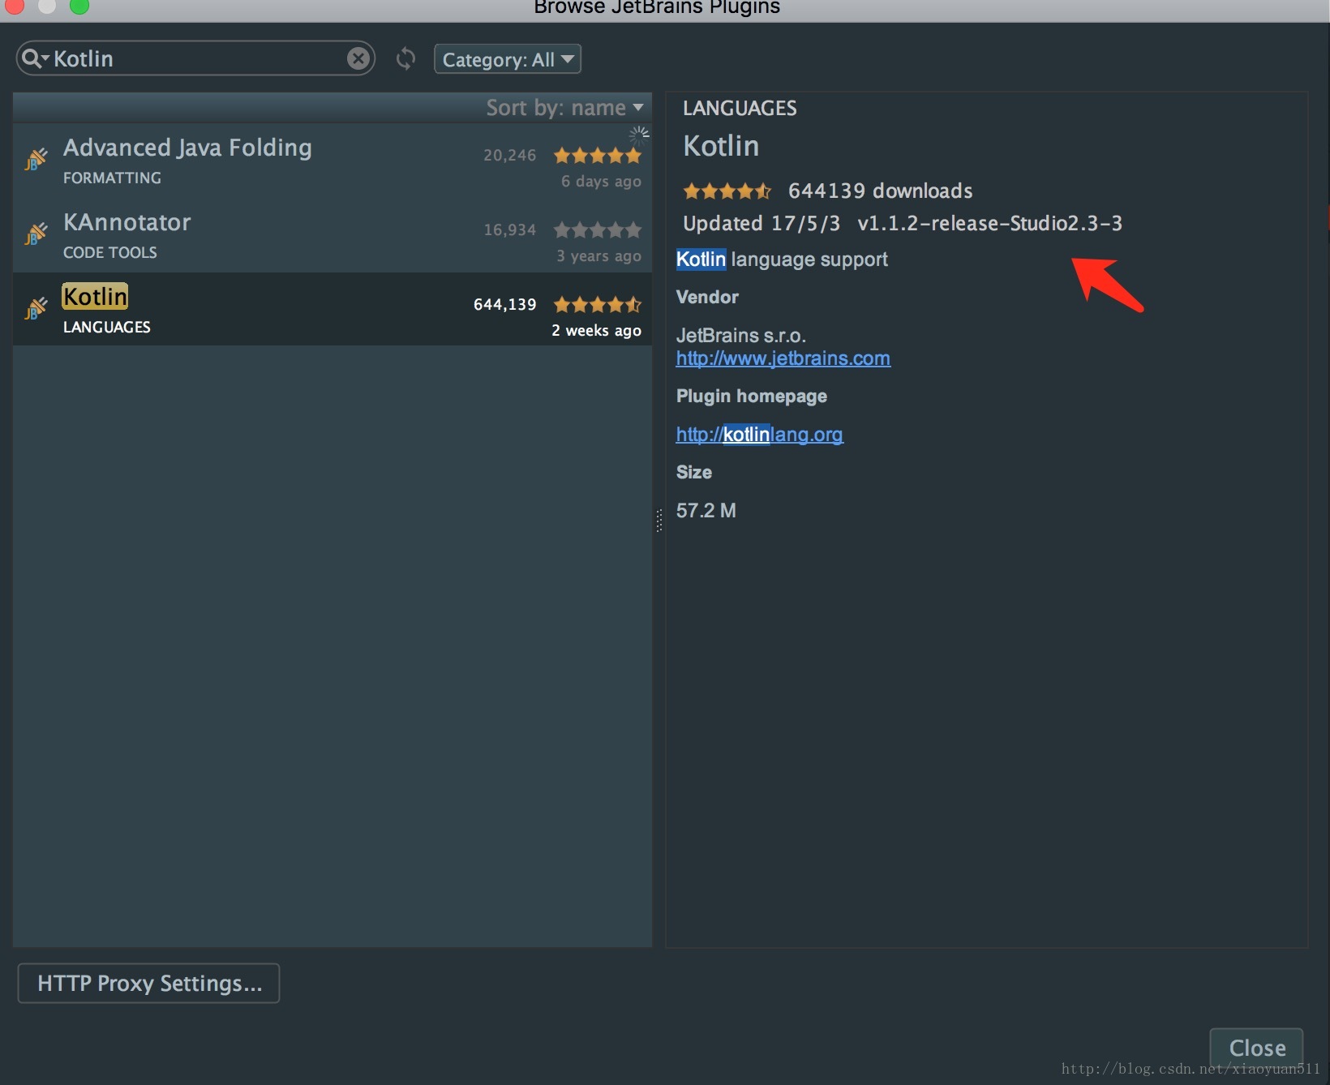Click the Kotlin title in details panel

[721, 146]
